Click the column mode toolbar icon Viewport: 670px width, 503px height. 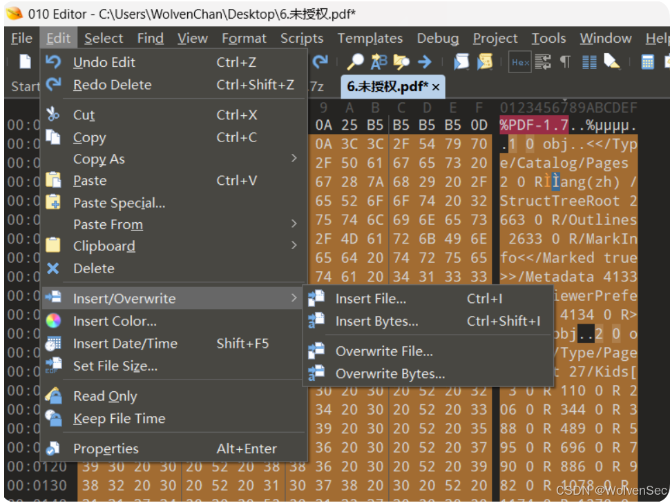tap(589, 62)
